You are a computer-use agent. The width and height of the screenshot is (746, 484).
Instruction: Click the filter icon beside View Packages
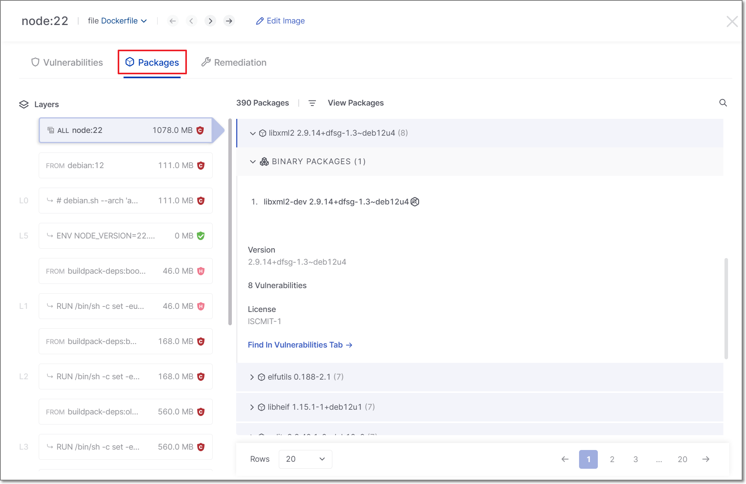tap(312, 103)
